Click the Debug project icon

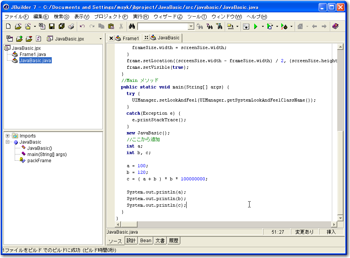[x=270, y=26]
